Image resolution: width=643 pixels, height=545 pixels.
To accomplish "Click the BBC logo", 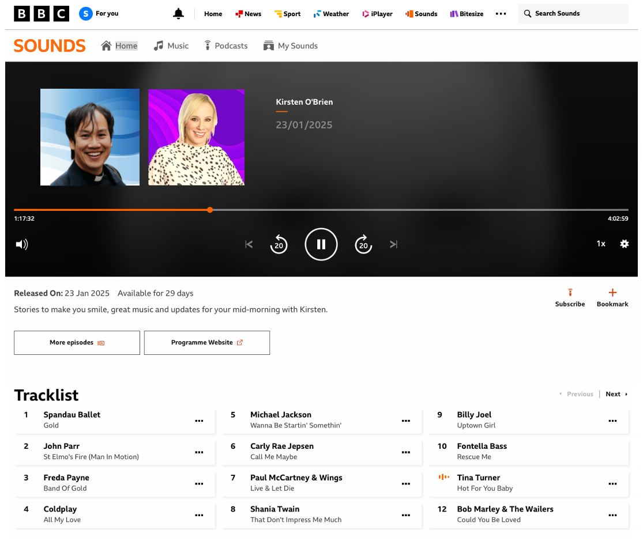I will 42,13.
